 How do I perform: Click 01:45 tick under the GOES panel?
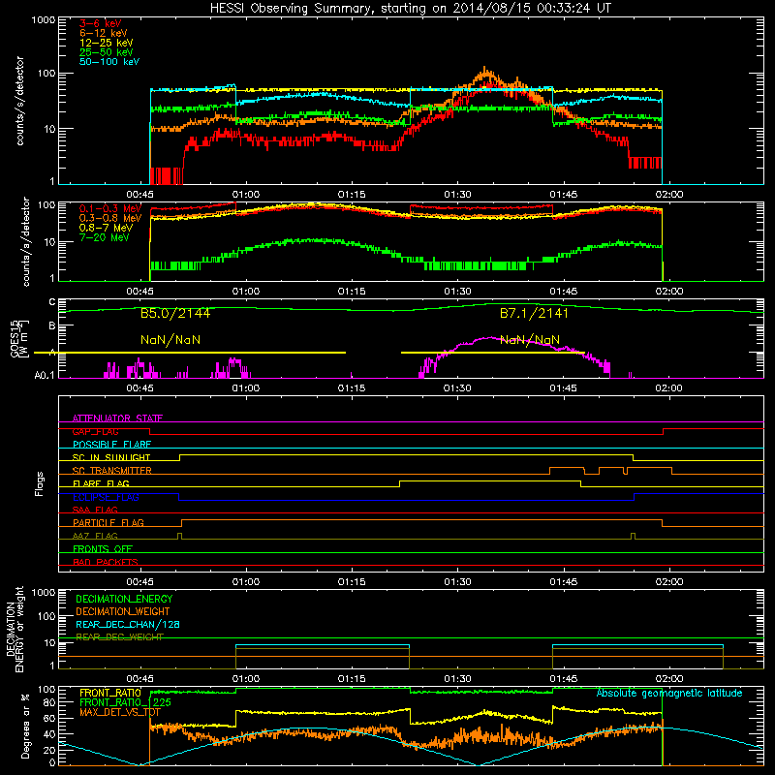pos(563,388)
